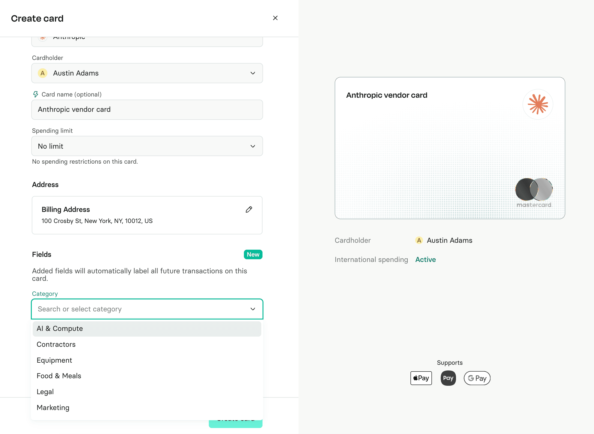Select AI & Compute category
Image resolution: width=594 pixels, height=434 pixels.
(147, 328)
